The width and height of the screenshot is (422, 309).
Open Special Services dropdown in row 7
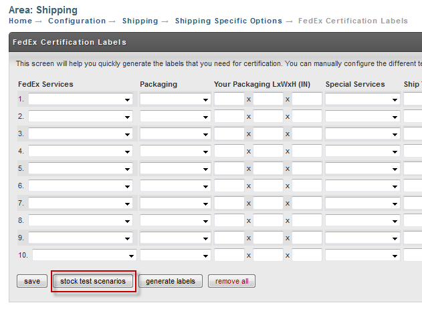[x=362, y=204]
